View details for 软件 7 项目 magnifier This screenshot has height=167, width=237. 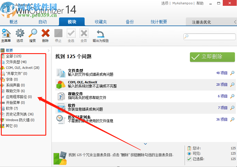pos(232,108)
